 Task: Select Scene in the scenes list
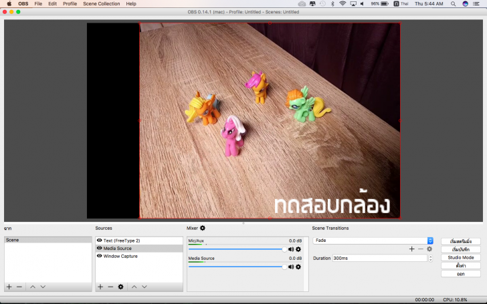coord(48,240)
